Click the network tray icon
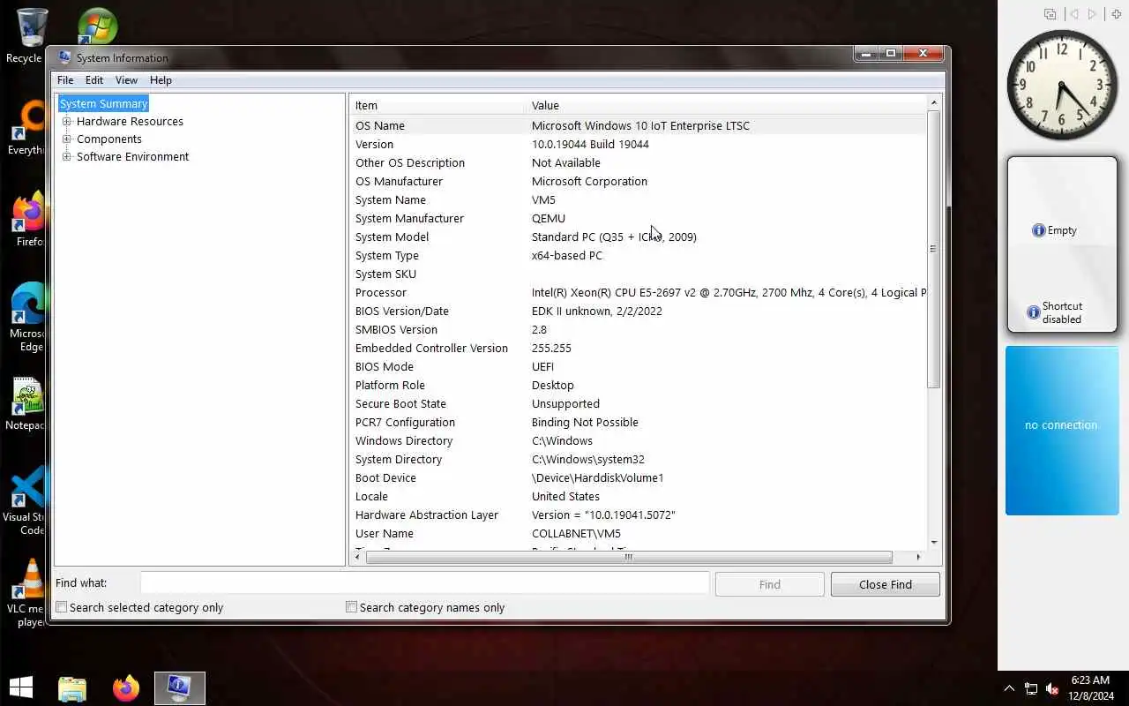The height and width of the screenshot is (706, 1129). (x=1030, y=688)
